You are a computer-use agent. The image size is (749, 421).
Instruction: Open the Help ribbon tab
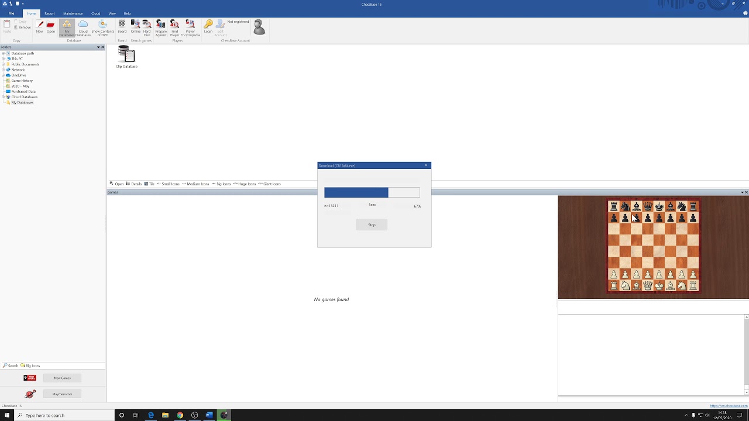(127, 13)
